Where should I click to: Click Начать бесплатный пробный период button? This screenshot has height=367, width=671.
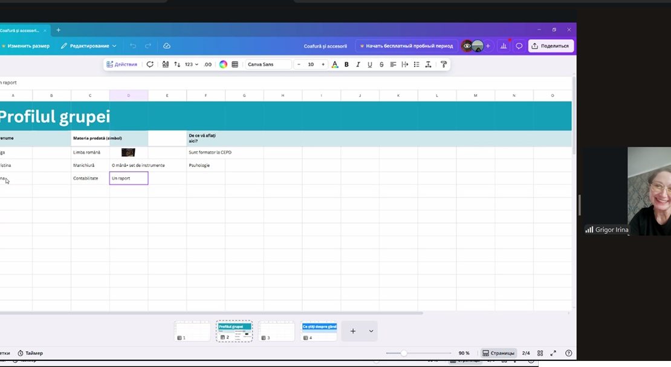coord(406,46)
